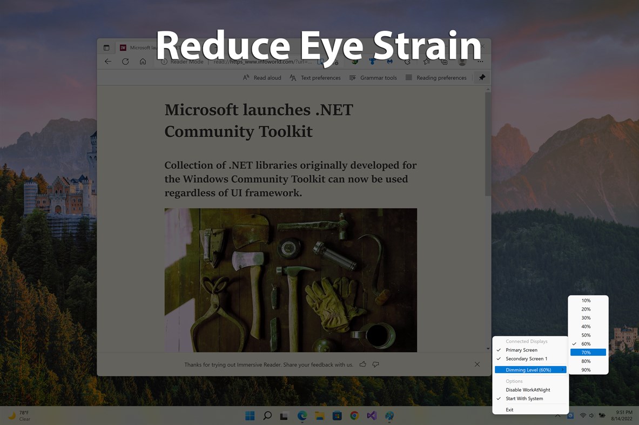Open the Edge settings menu
639x425 pixels.
pyautogui.click(x=480, y=62)
